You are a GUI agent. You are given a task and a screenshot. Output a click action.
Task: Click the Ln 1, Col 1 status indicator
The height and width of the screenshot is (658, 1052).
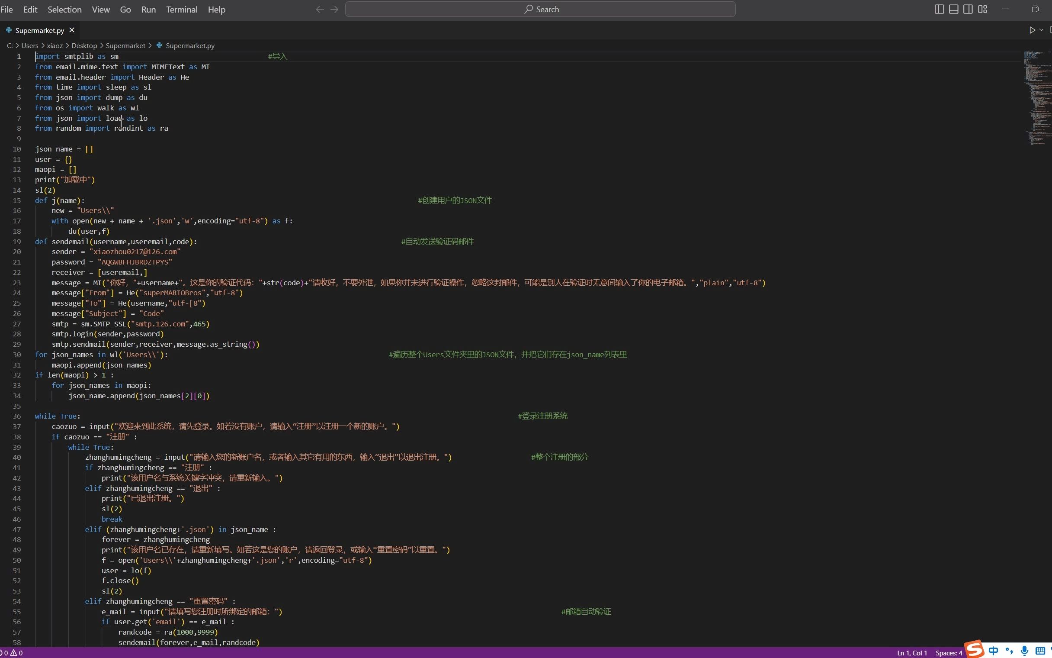click(x=911, y=653)
